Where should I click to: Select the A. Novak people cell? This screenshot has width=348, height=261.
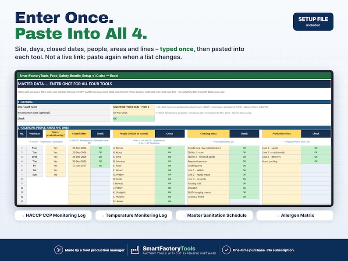[x=134, y=148]
